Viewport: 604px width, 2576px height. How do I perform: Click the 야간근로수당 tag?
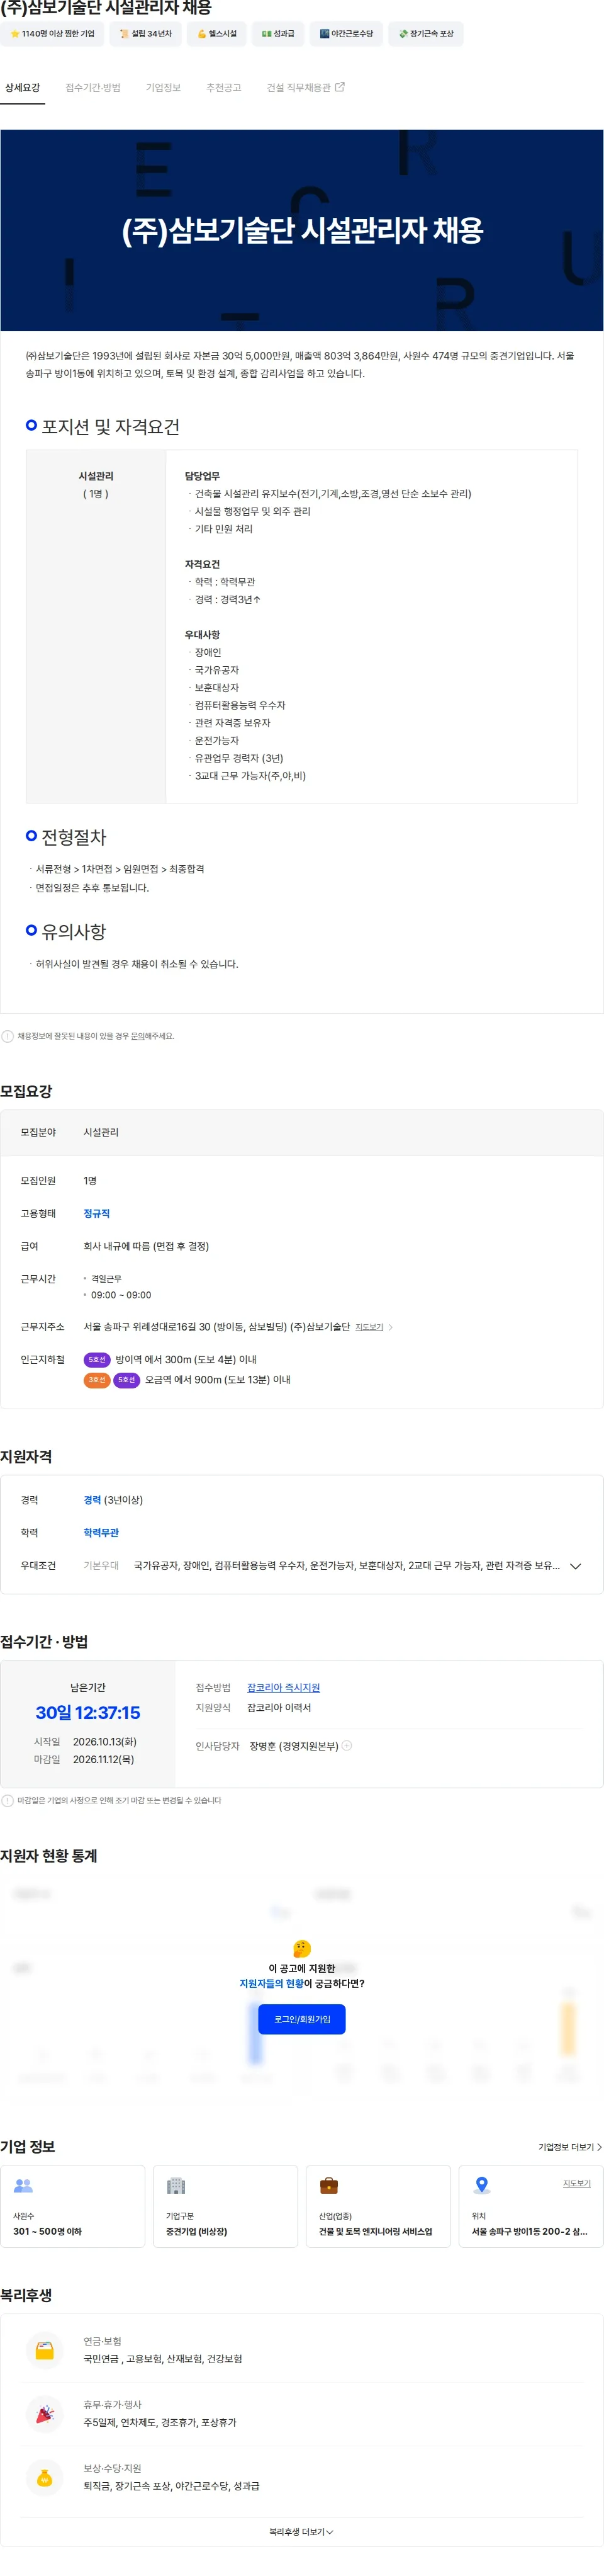click(x=346, y=34)
